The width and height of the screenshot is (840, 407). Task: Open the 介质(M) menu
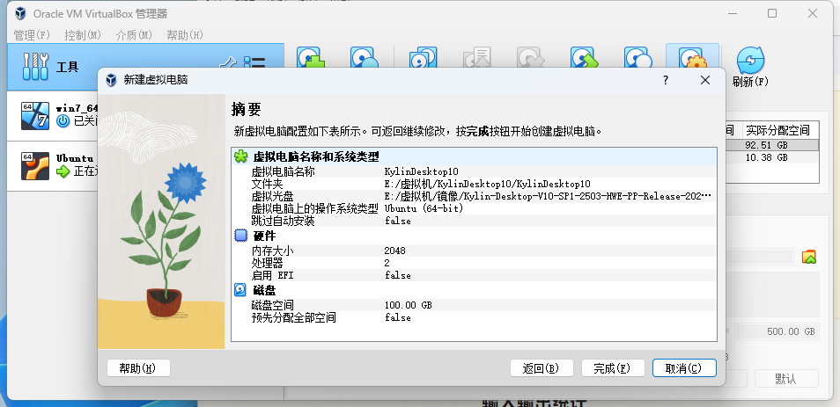pos(134,35)
